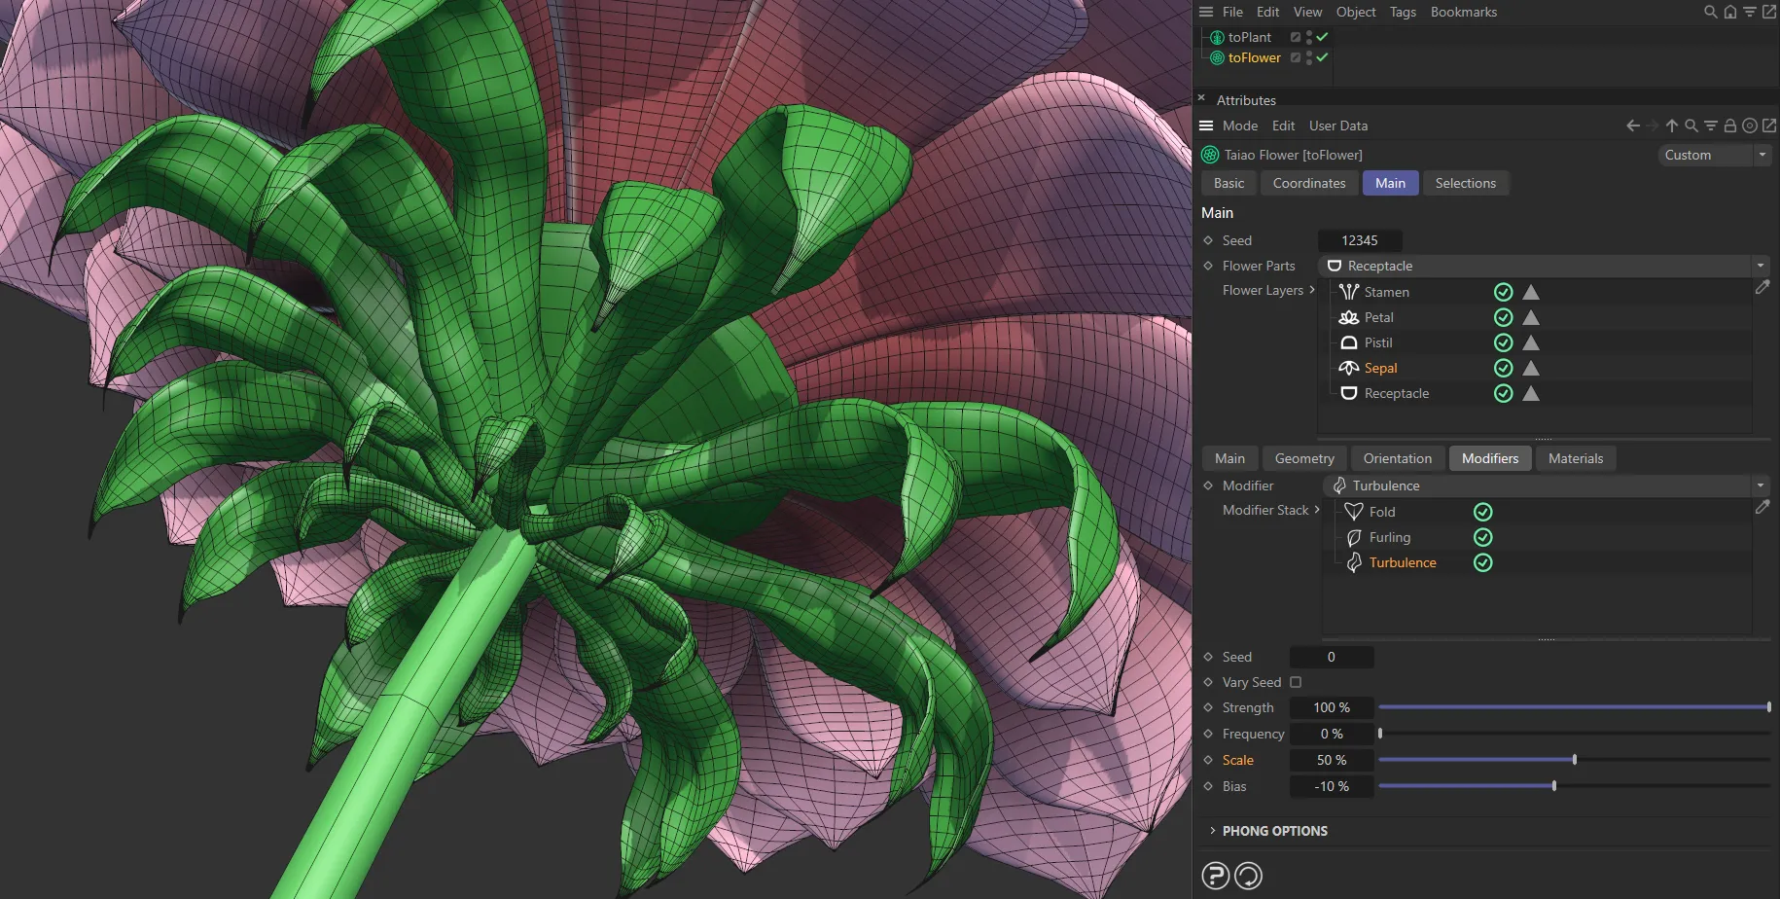Click the eyedropper icon beside the layer list
The image size is (1780, 899).
pos(1764,288)
